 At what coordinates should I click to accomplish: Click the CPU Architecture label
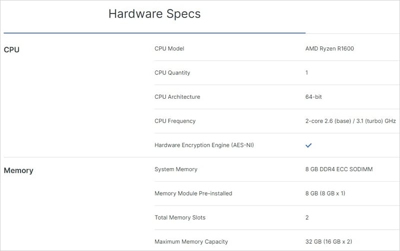pos(177,97)
